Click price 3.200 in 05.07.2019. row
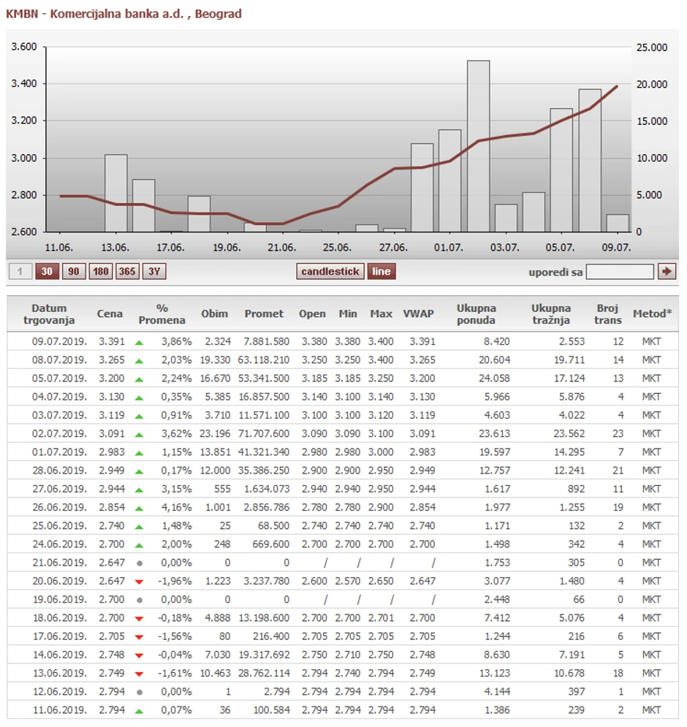 click(112, 378)
